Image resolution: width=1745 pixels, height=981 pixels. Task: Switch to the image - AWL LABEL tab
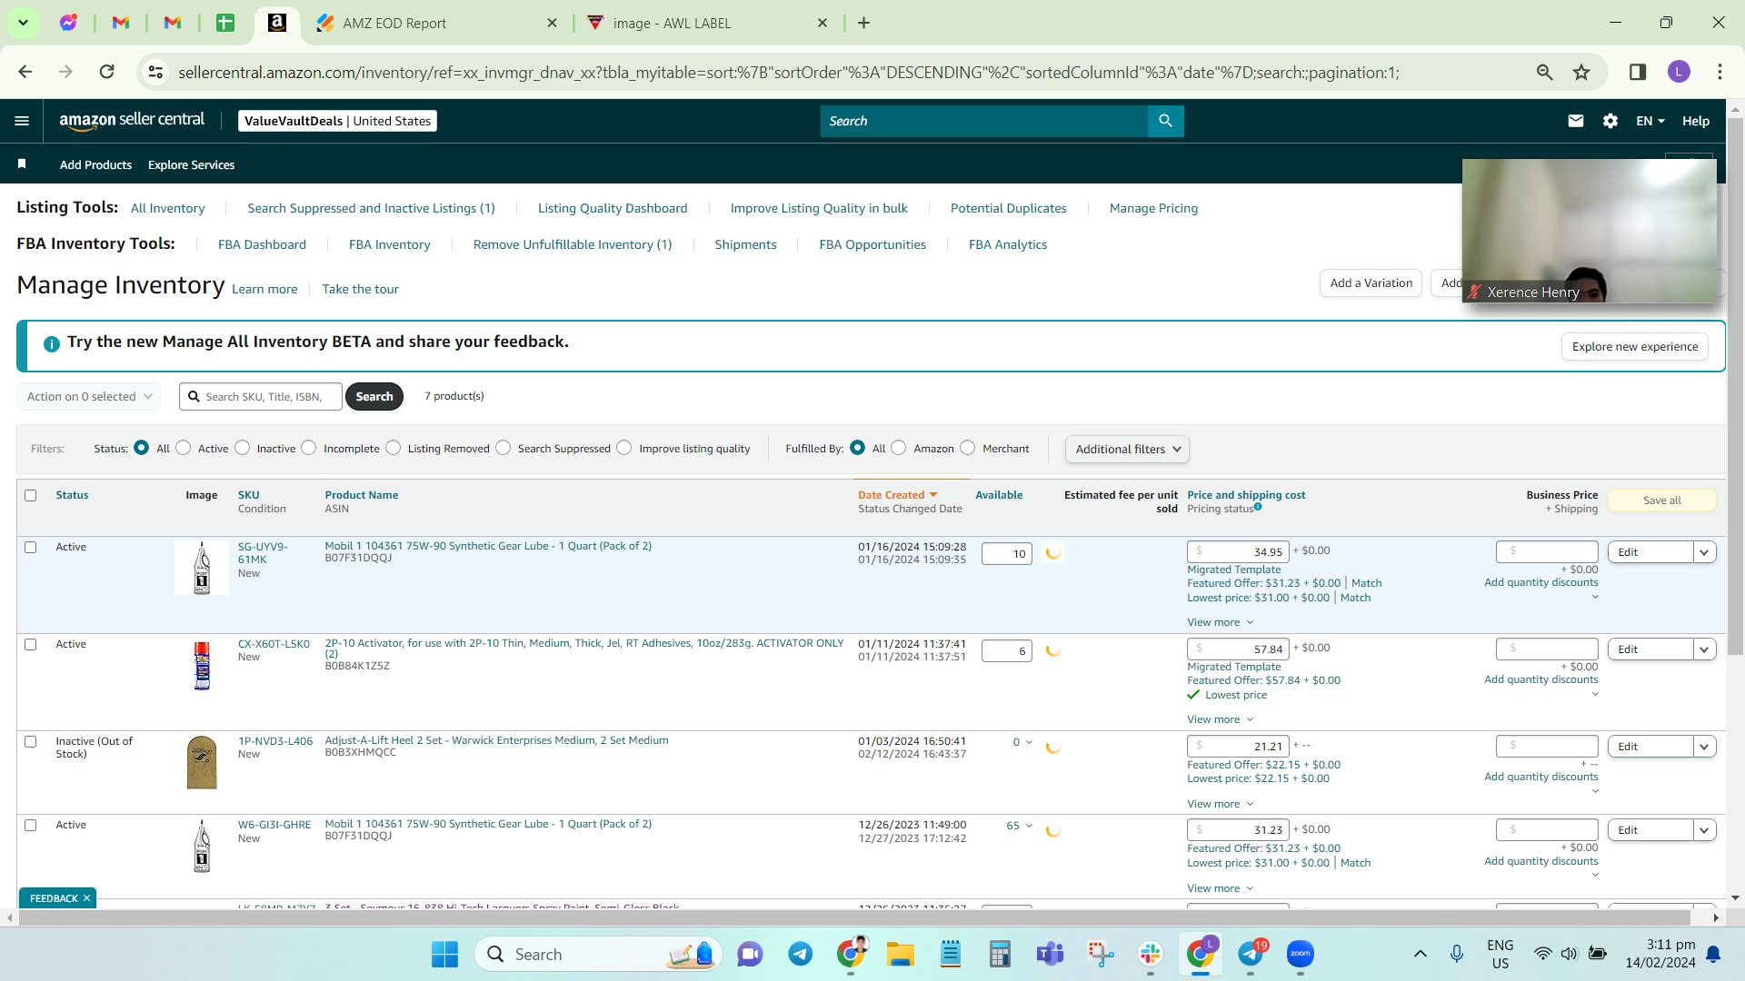pos(706,23)
